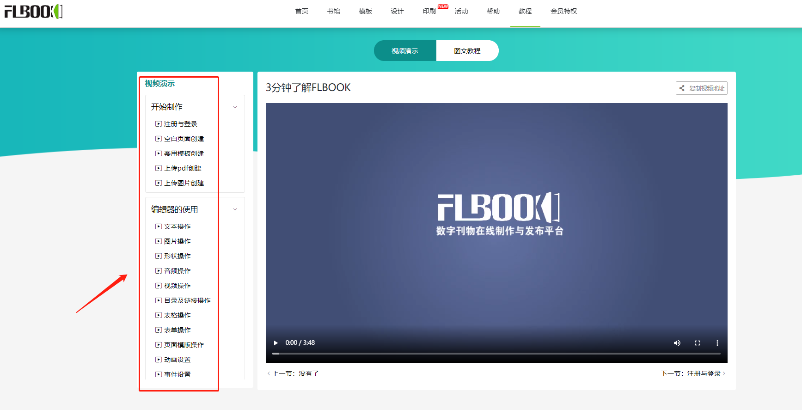Open the 页面模版操作 video lesson

pos(184,345)
